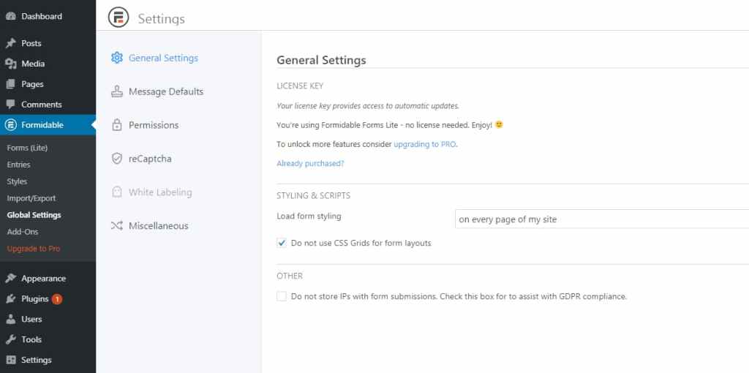Enable Do not store IPs checkbox
The image size is (749, 373).
click(282, 296)
